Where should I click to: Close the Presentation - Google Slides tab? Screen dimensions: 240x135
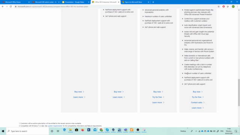click(x=88, y=2)
